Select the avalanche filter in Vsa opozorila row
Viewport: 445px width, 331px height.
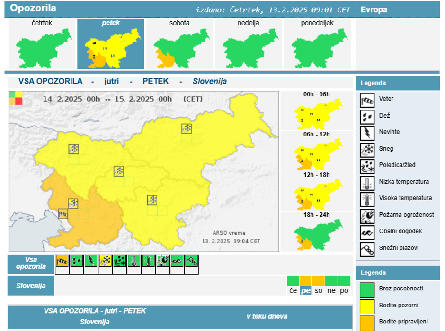point(192,261)
